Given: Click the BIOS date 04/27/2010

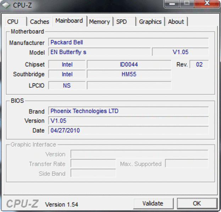Looking at the screenshot, I should [128, 130].
